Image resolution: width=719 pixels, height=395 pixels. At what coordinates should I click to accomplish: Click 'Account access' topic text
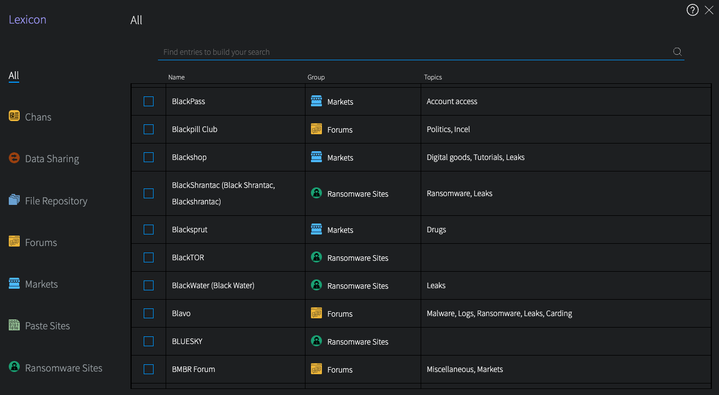[452, 101]
